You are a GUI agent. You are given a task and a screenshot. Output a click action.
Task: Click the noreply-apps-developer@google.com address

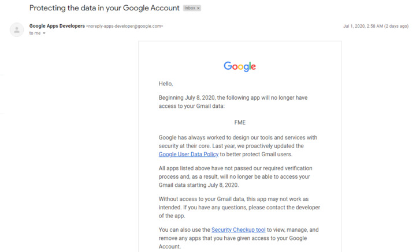pos(124,26)
